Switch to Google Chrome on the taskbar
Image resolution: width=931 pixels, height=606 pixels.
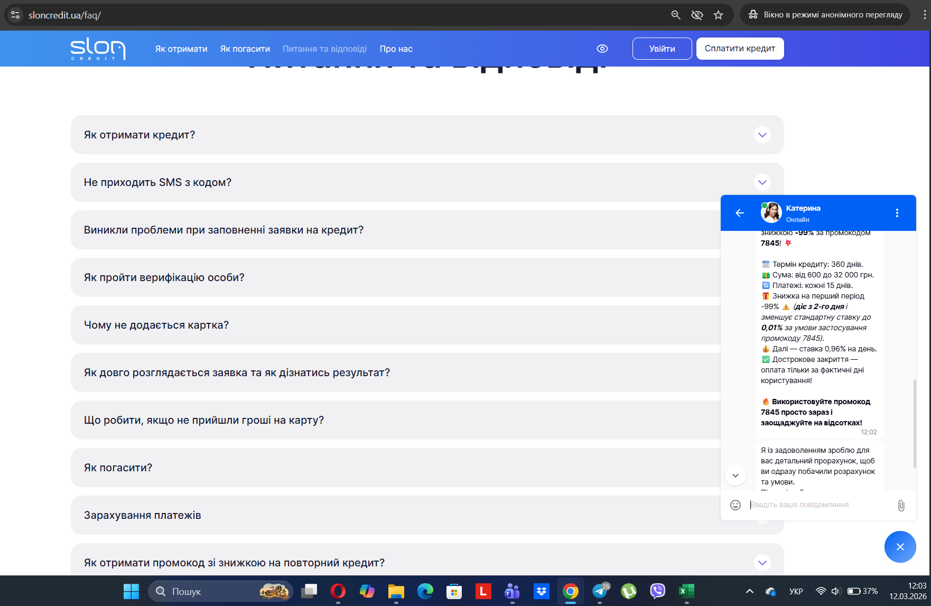coord(570,591)
